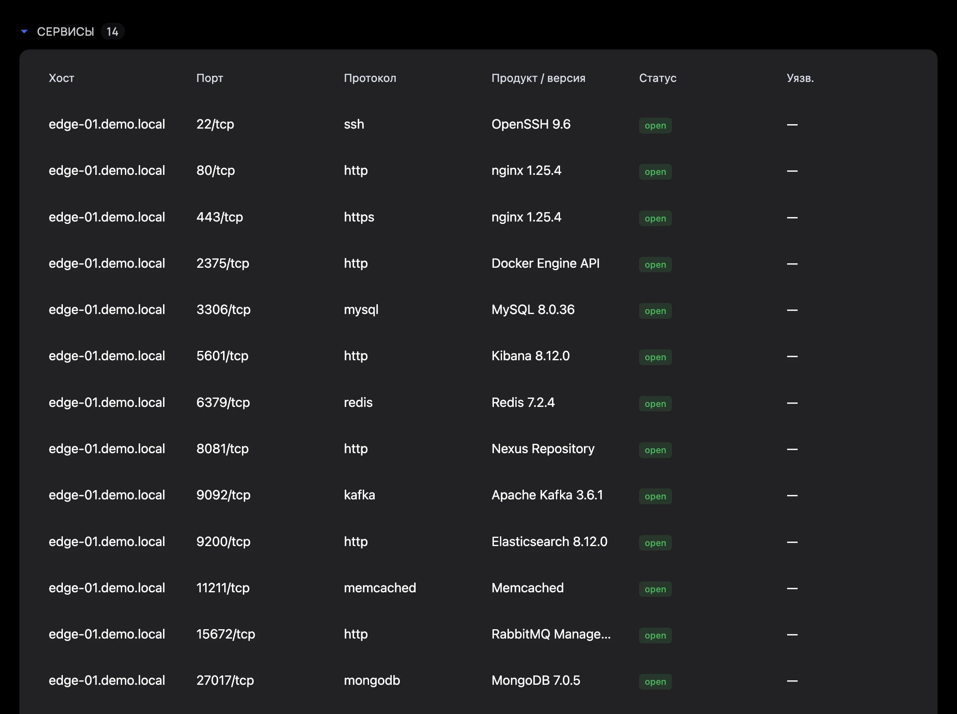Click the memcached protocol cell
This screenshot has width=957, height=714.
380,588
